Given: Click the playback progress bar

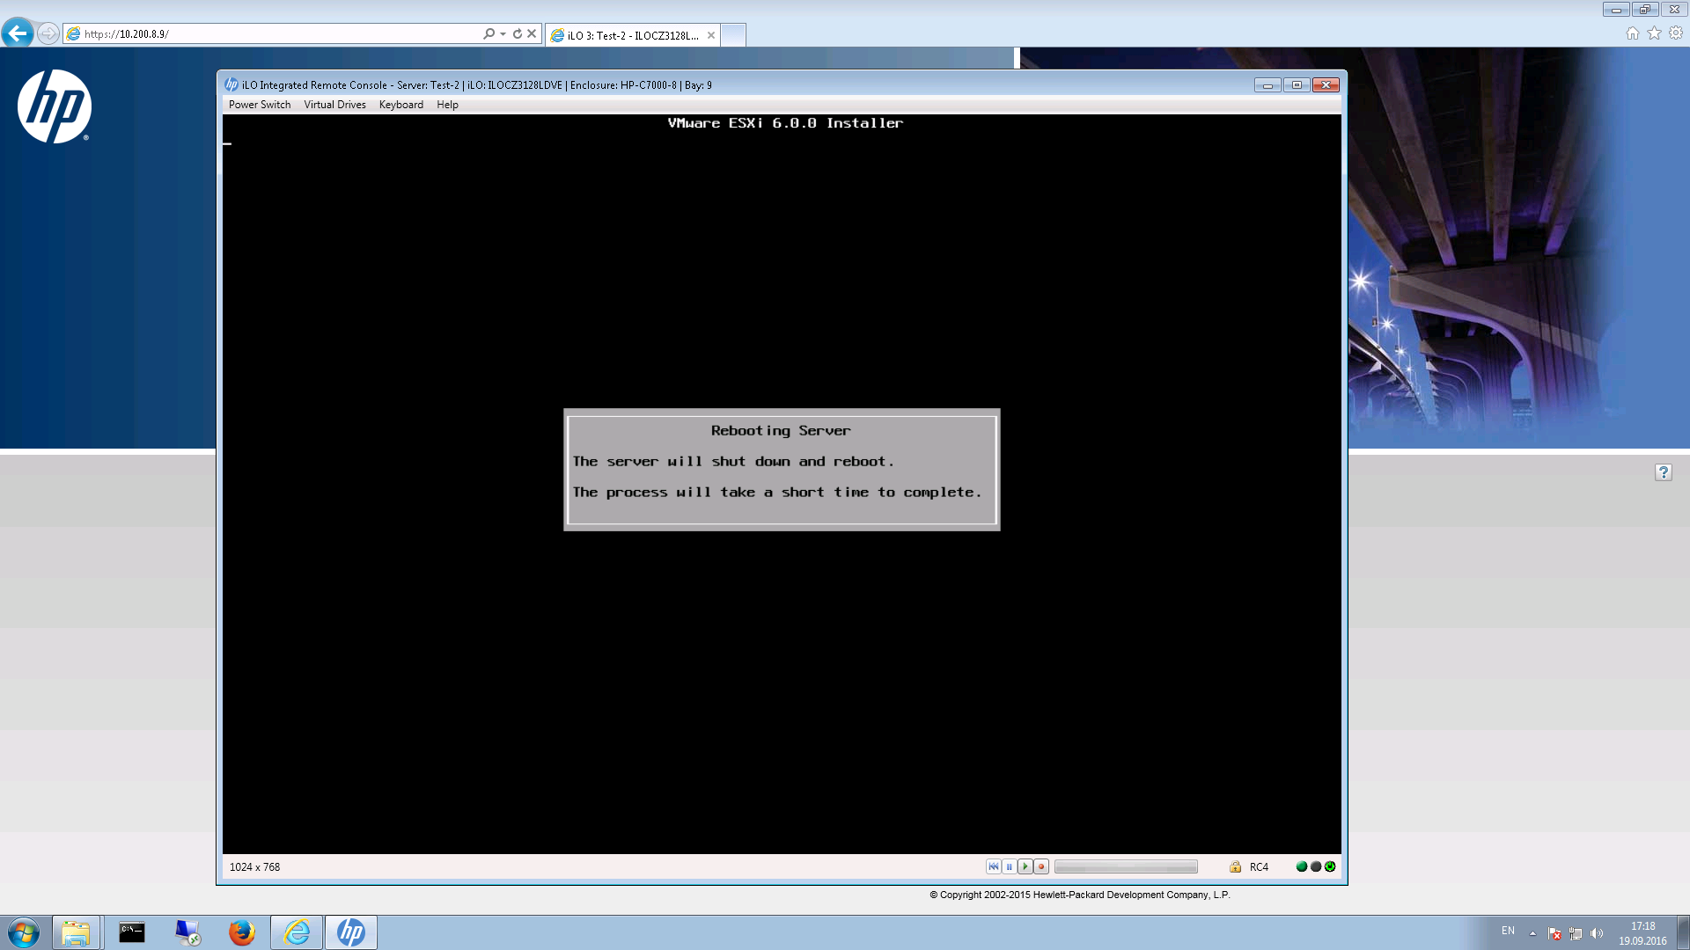Looking at the screenshot, I should tap(1126, 866).
